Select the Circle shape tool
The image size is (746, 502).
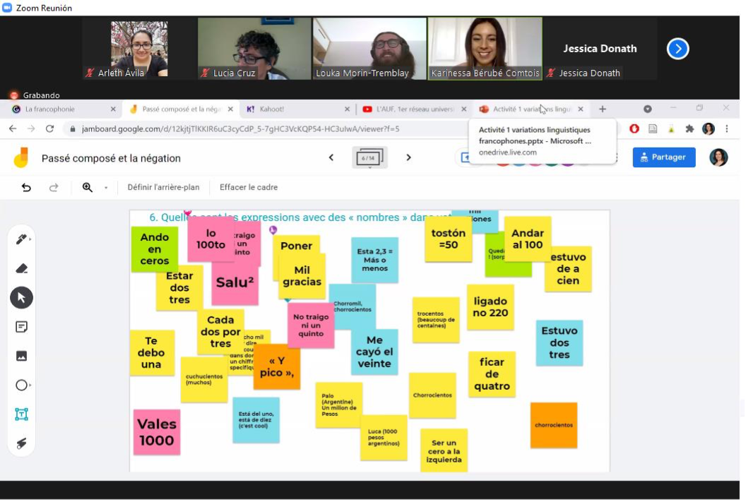coord(21,386)
